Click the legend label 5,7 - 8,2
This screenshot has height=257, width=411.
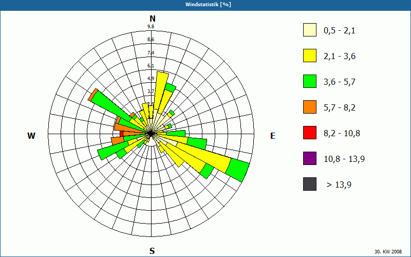340,108
